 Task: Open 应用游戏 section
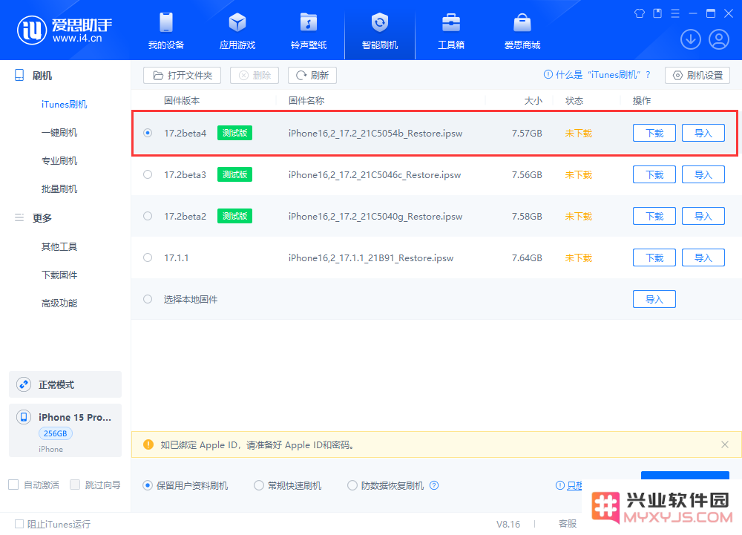point(237,30)
